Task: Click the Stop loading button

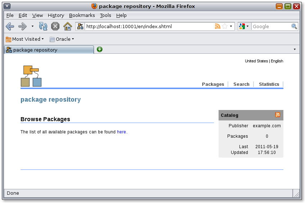Action: pos(55,26)
